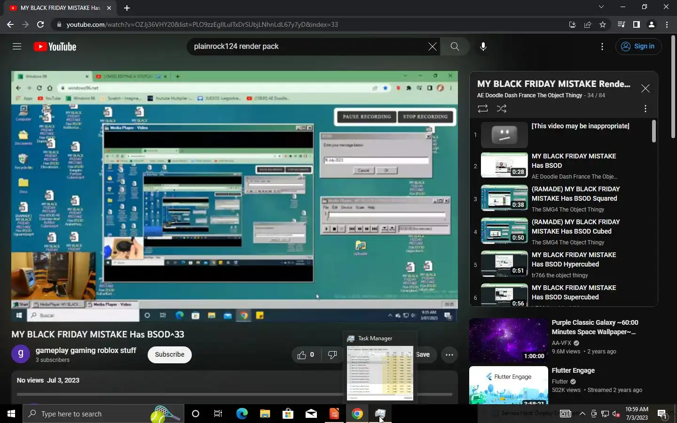Screen dimensions: 677x423
Task: Open gameplay gaming roblox stuff channel name
Action: pyautogui.click(x=86, y=351)
